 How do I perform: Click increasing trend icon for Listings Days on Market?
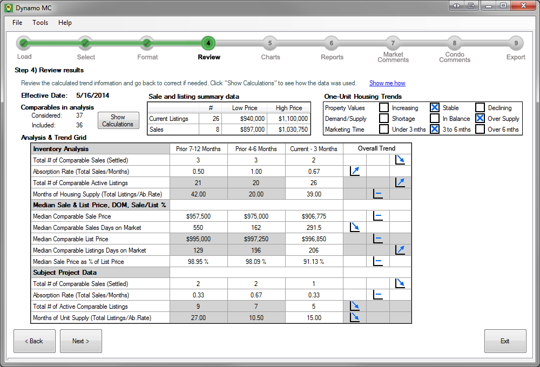[x=400, y=250]
